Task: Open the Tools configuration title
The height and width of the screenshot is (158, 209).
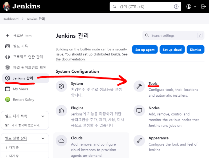Action: tap(153, 84)
